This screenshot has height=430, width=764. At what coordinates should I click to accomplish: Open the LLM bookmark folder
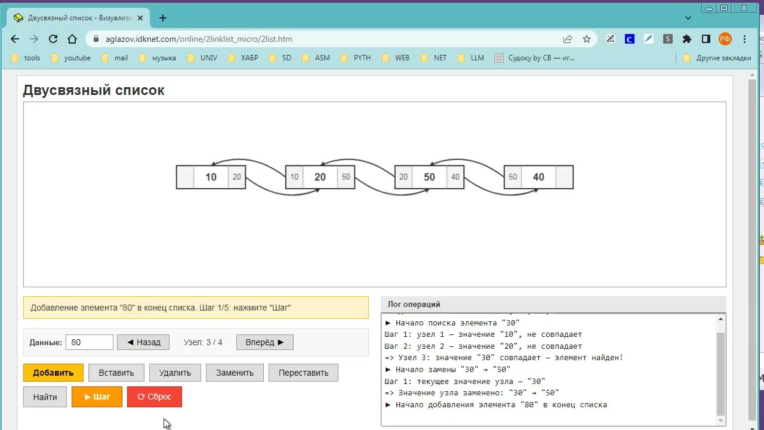(471, 58)
